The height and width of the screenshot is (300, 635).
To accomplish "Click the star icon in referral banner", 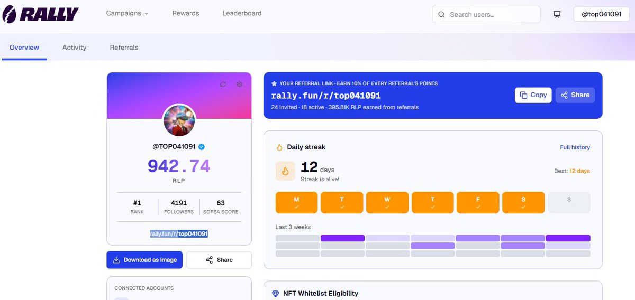I will pos(274,83).
